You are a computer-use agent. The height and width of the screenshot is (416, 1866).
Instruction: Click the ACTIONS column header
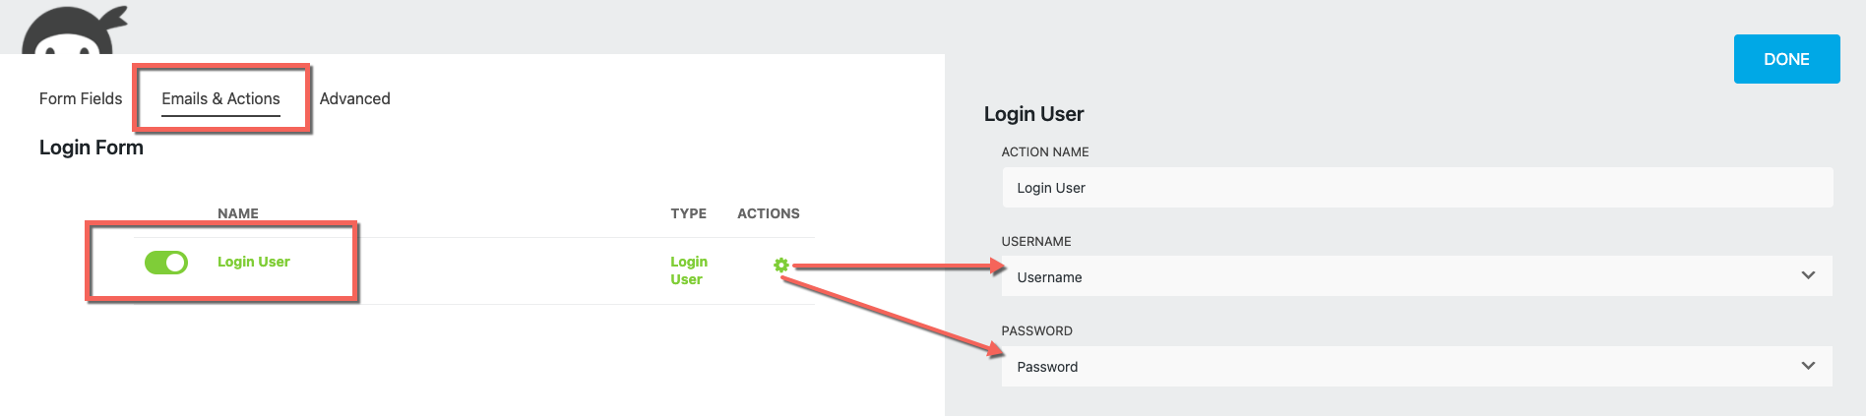(x=768, y=213)
